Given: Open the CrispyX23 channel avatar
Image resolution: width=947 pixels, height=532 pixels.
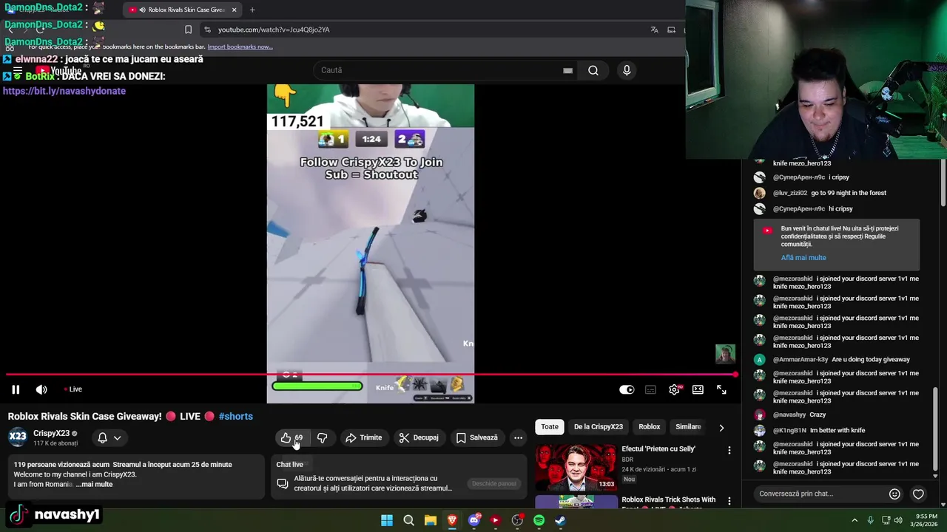Looking at the screenshot, I should (18, 437).
